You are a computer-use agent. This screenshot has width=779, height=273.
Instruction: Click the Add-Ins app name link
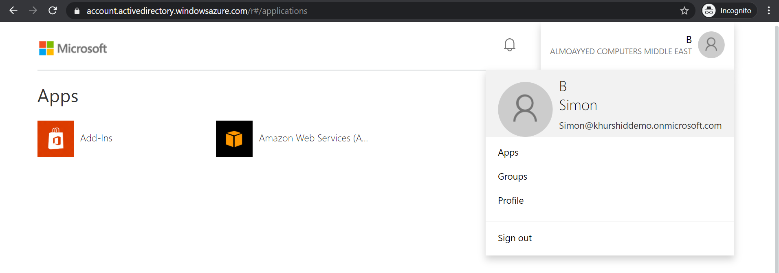point(96,139)
